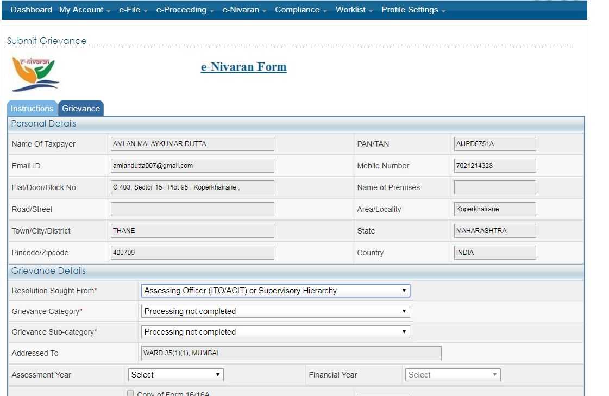Expand the My Account menu
Image resolution: width=609 pixels, height=396 pixels.
pos(84,10)
